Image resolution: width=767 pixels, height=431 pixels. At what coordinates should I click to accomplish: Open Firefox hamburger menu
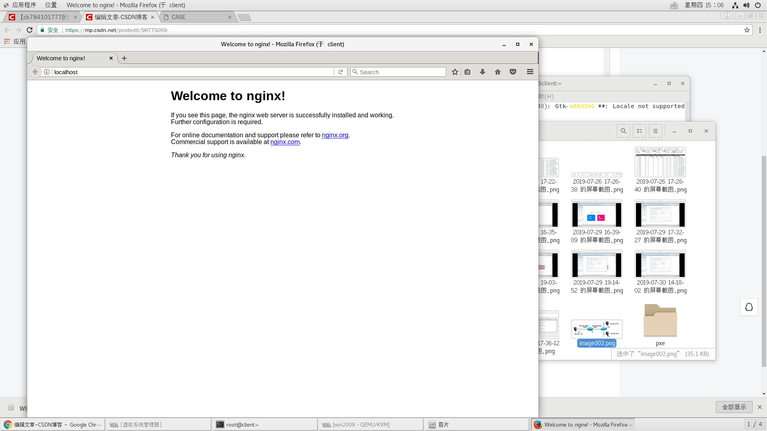[530, 72]
